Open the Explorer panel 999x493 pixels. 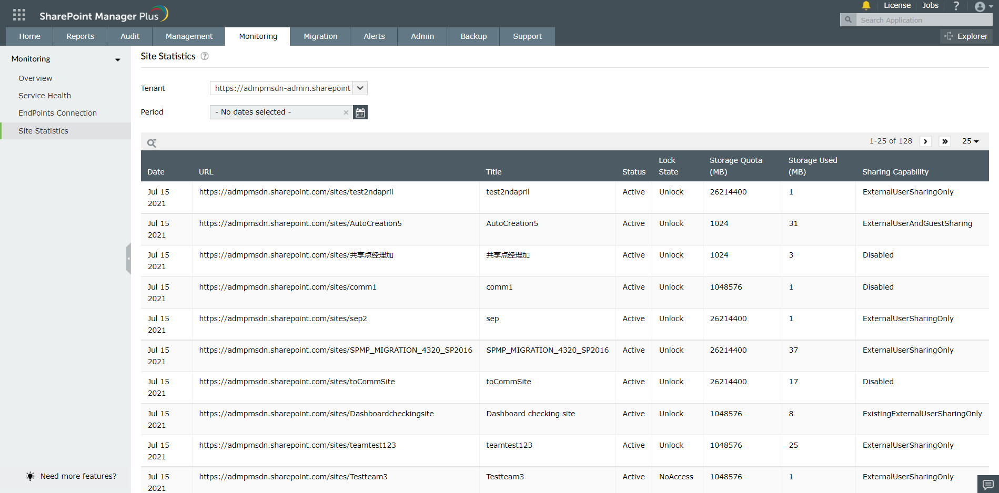point(966,36)
